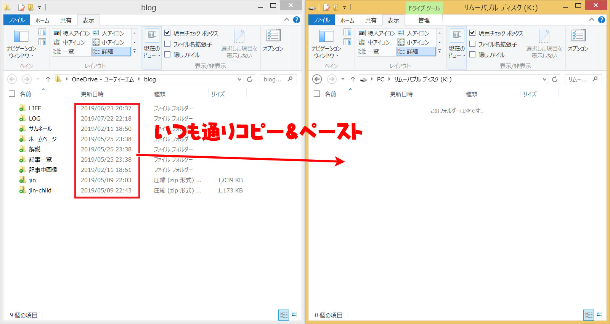Select large icons layout in blog window
This screenshot has height=324, width=610.
tap(109, 33)
